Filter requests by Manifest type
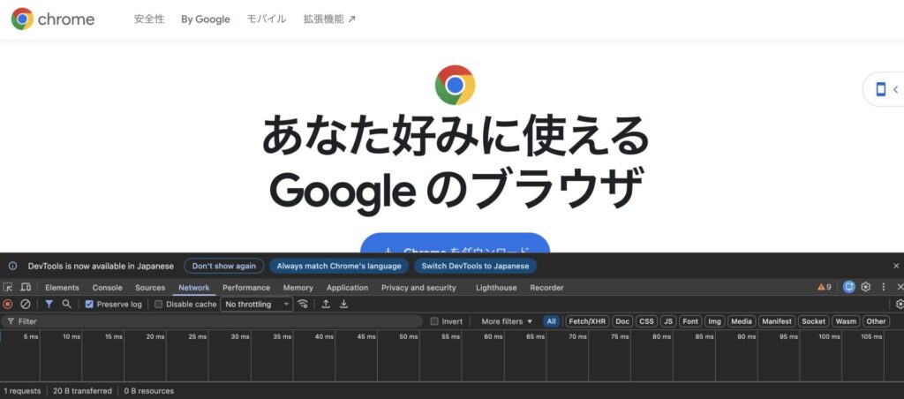The height and width of the screenshot is (399, 904). coord(777,321)
